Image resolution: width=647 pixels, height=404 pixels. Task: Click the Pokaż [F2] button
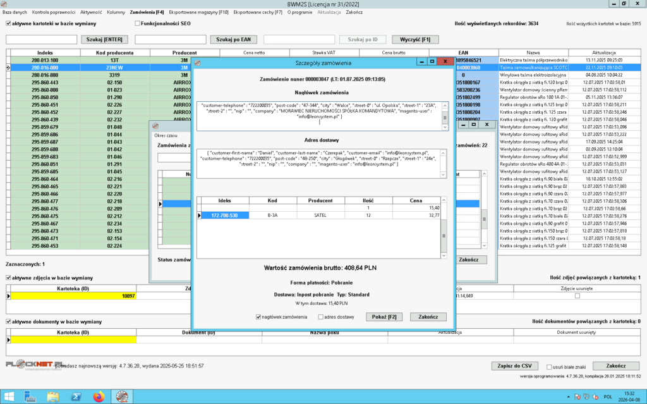point(384,317)
